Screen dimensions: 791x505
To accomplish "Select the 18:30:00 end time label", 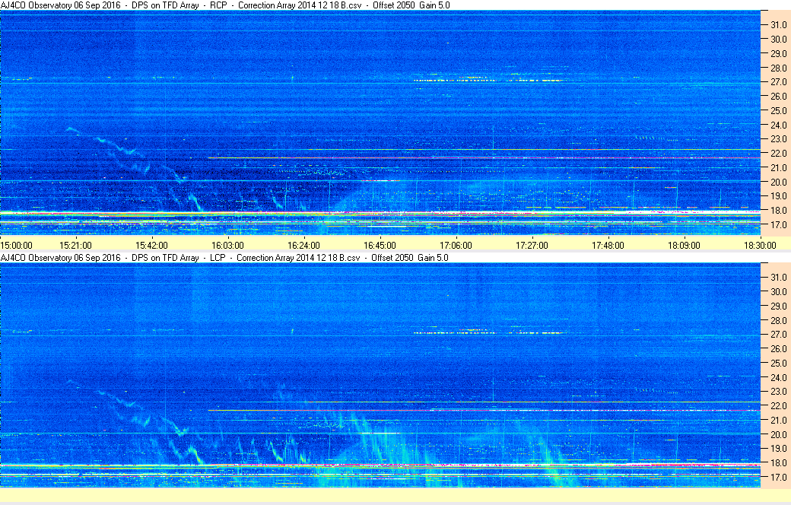I will (x=760, y=246).
